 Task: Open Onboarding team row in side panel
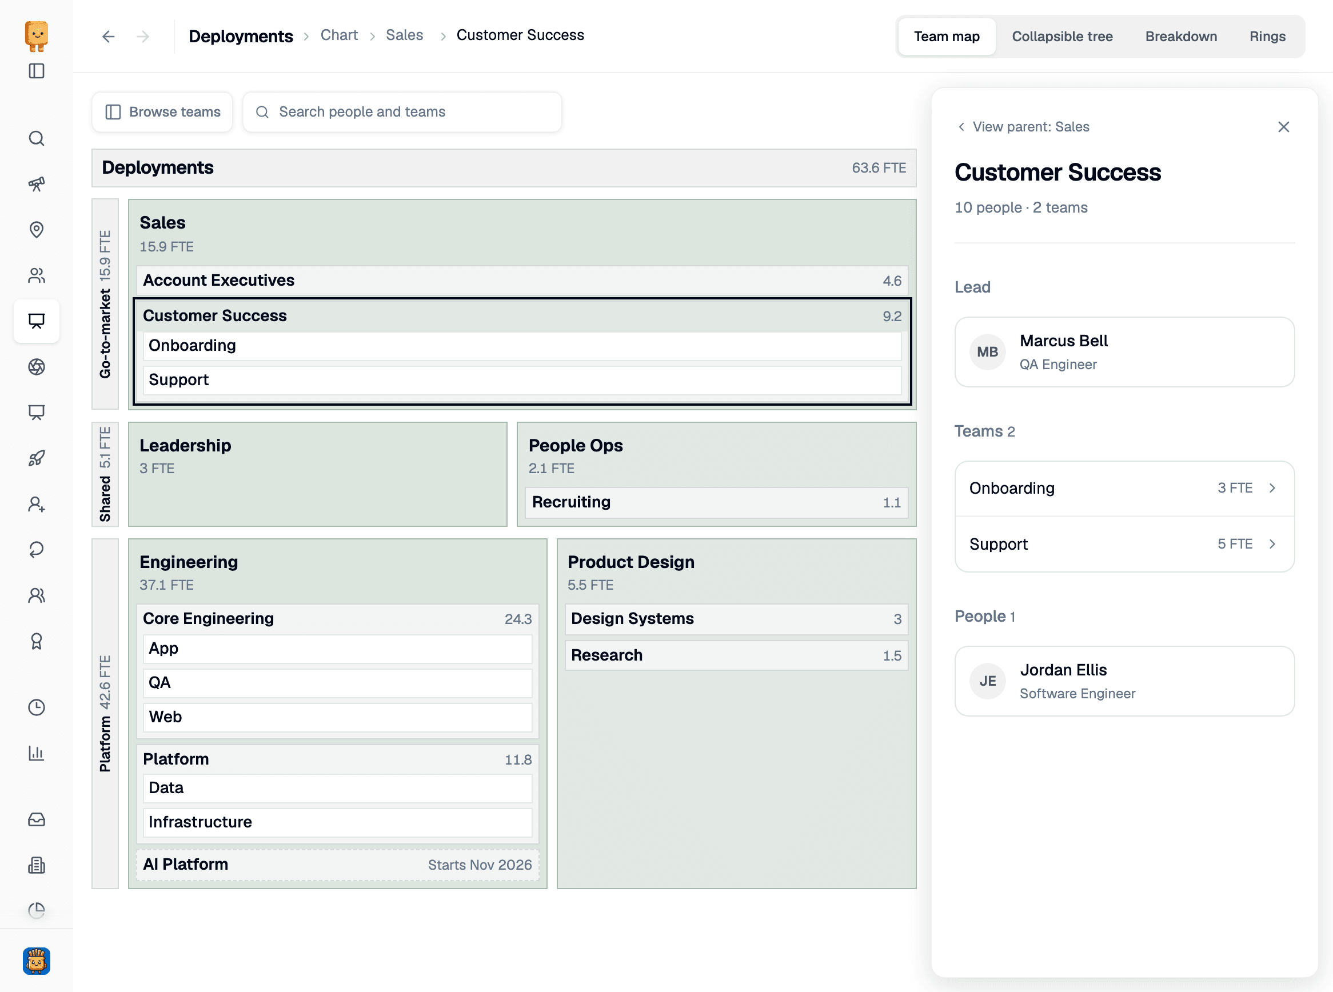click(x=1124, y=488)
